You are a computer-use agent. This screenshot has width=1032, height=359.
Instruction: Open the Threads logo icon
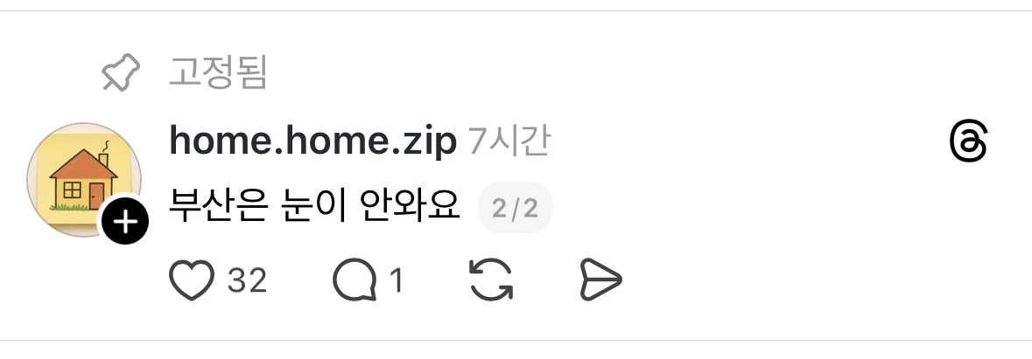(969, 142)
